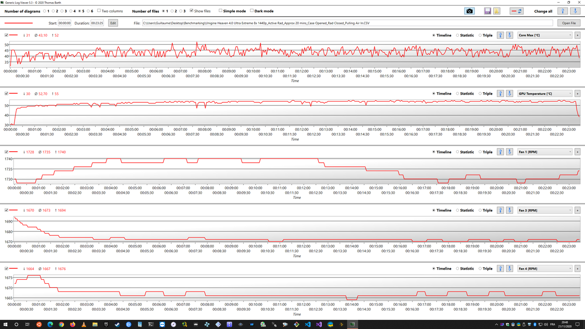Switch the Fan 1 diagram to Statistic view
Viewport: 585px width, 329px height.
[457, 152]
